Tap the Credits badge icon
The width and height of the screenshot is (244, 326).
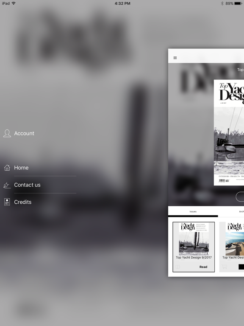[7, 202]
